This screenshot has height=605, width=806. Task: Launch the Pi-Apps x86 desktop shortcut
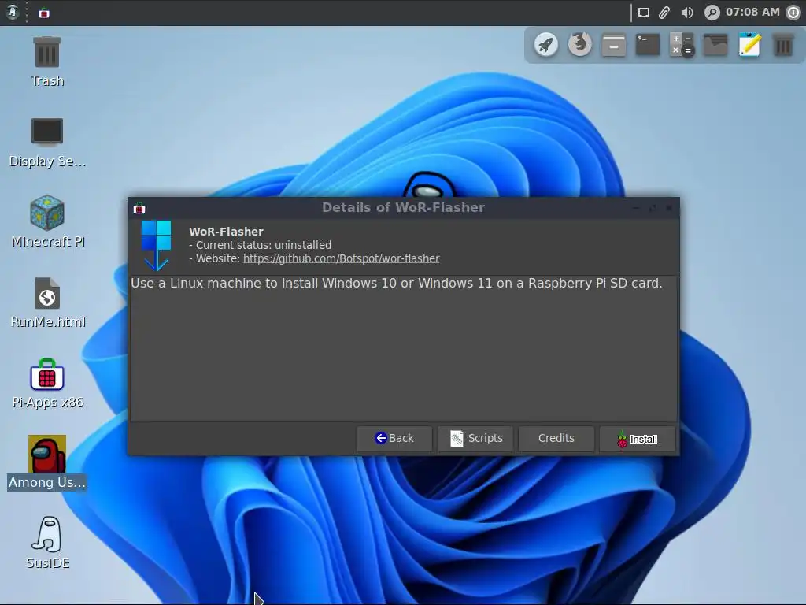(x=47, y=383)
